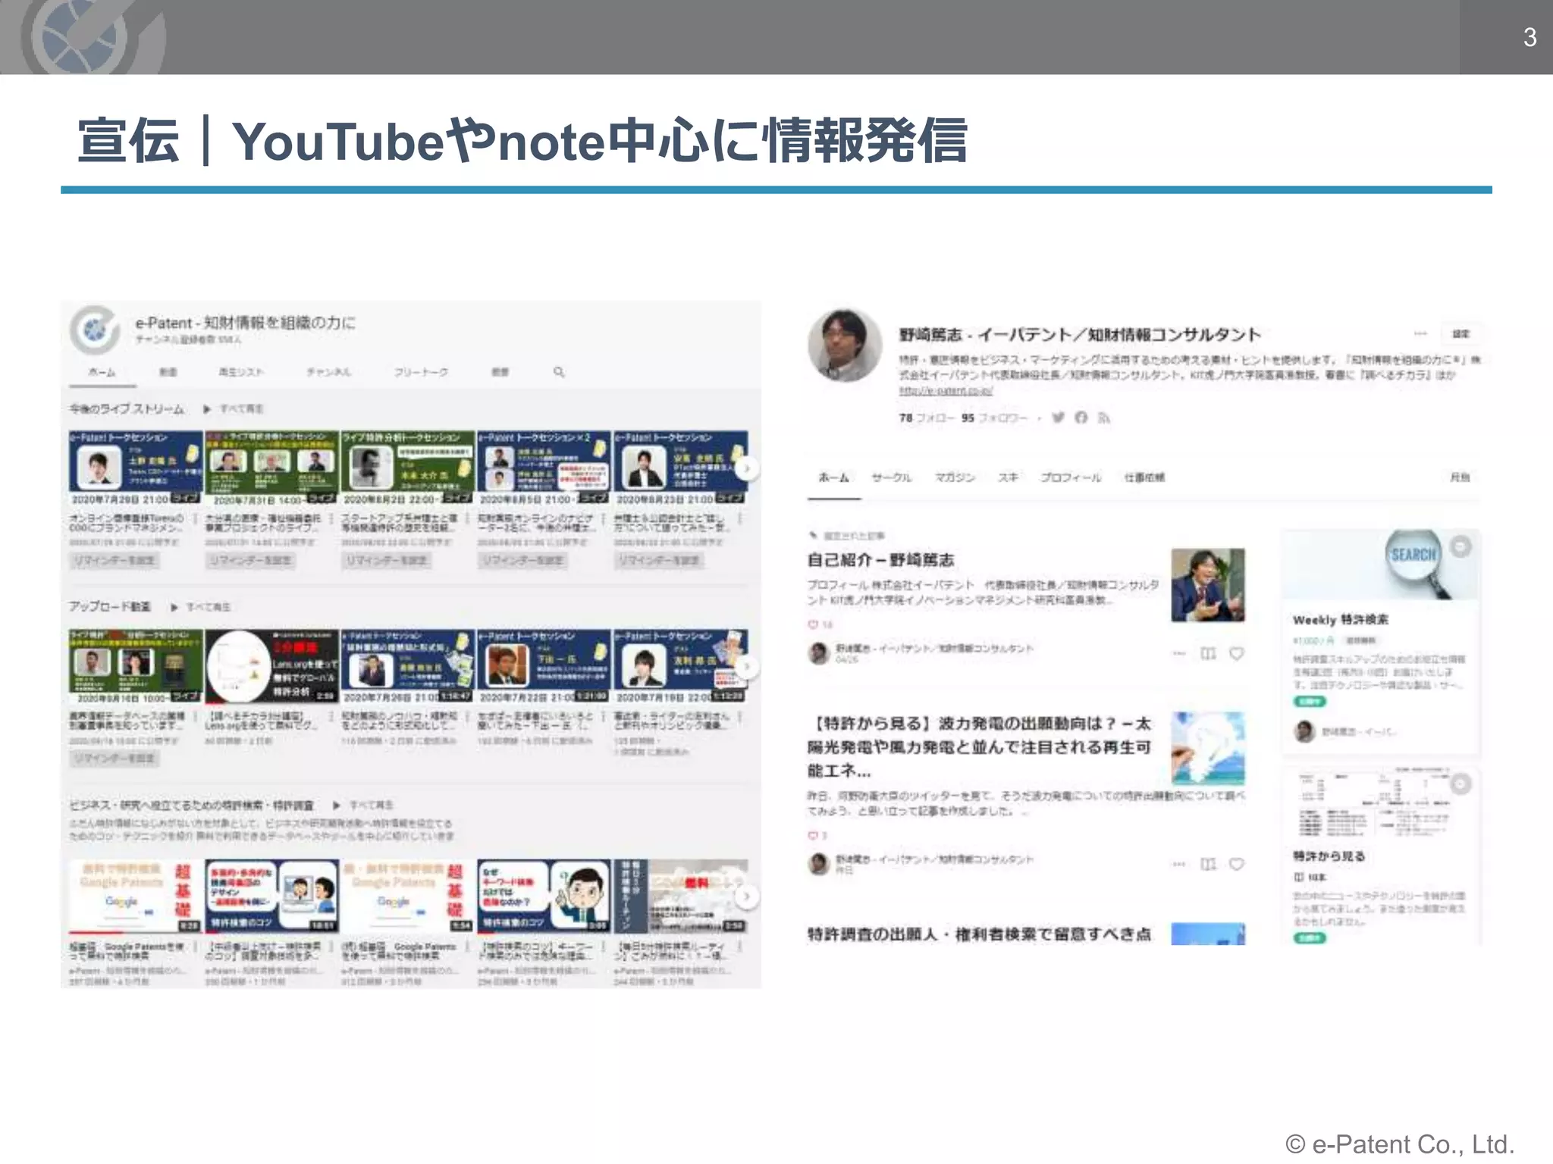1553x1164 pixels.
Task: Click すべて再生 next to the 特許検索・特許調査 playlist
Action: pyautogui.click(x=371, y=805)
